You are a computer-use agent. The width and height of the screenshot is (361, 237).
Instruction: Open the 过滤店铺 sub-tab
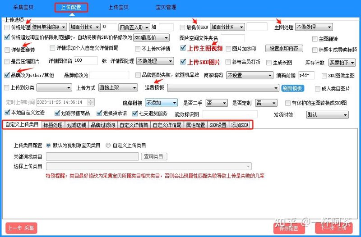click(x=77, y=125)
